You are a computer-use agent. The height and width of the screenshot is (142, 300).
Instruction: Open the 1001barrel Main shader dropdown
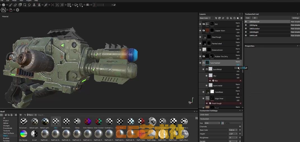pyautogui.click(x=295, y=22)
